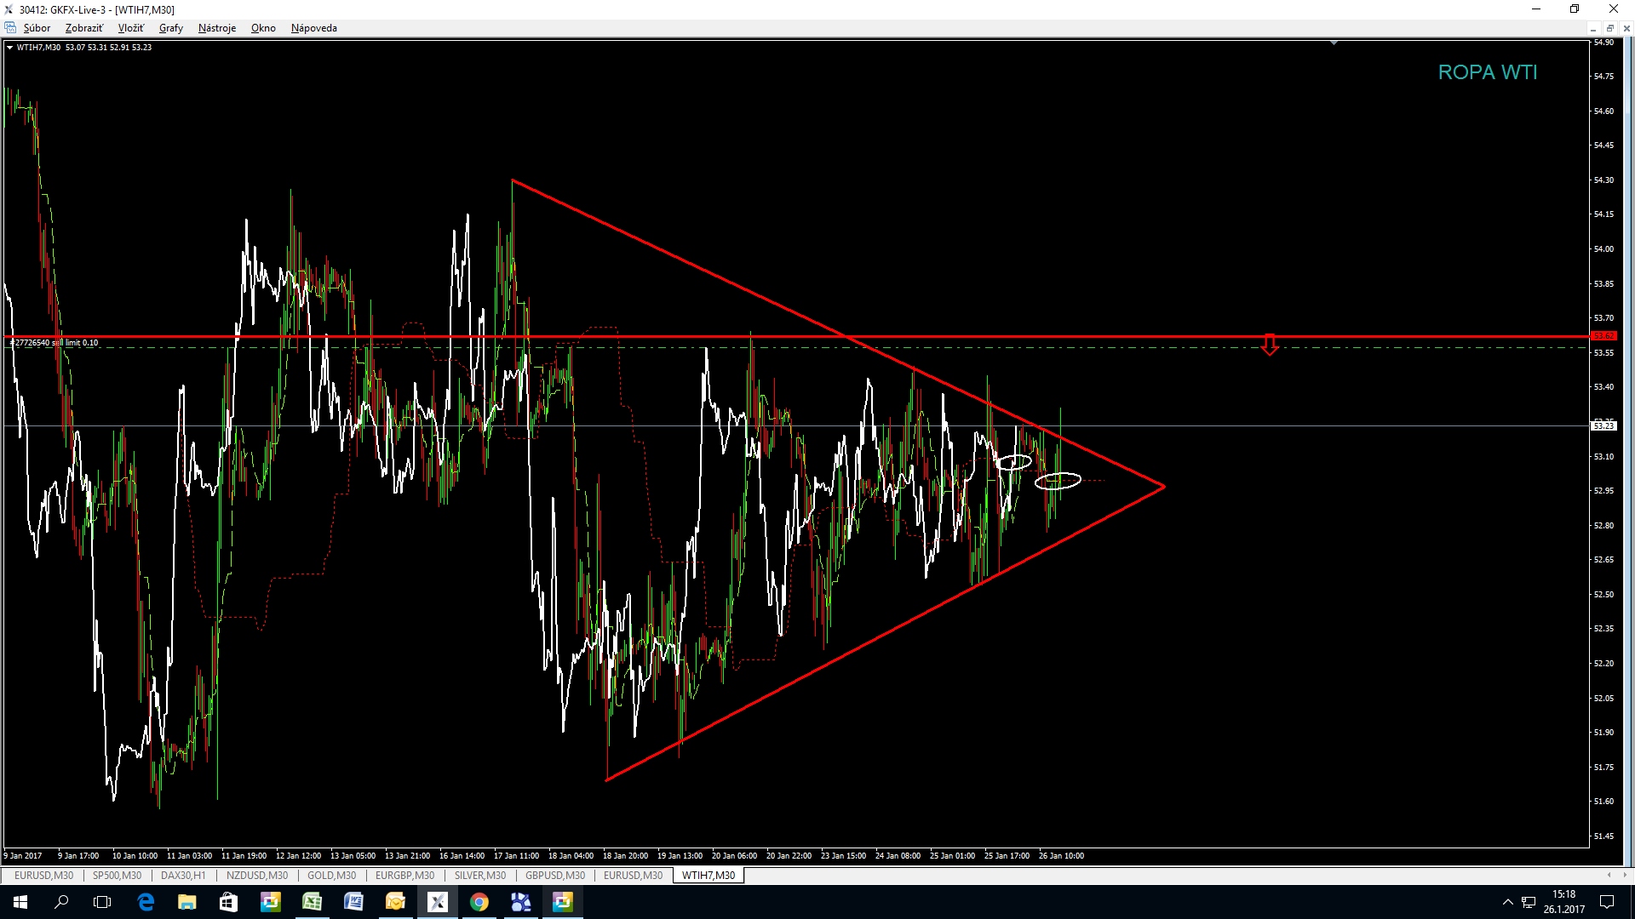Screen dimensions: 1635x919
Task: Show hidden system tray icons
Action: (x=1507, y=902)
